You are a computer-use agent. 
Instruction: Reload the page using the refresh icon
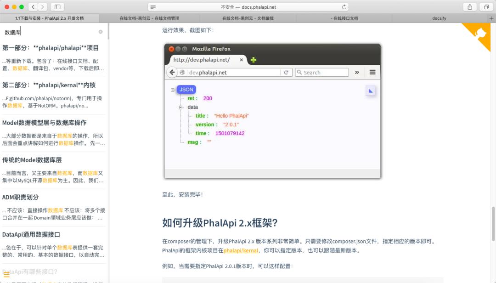pos(344,7)
